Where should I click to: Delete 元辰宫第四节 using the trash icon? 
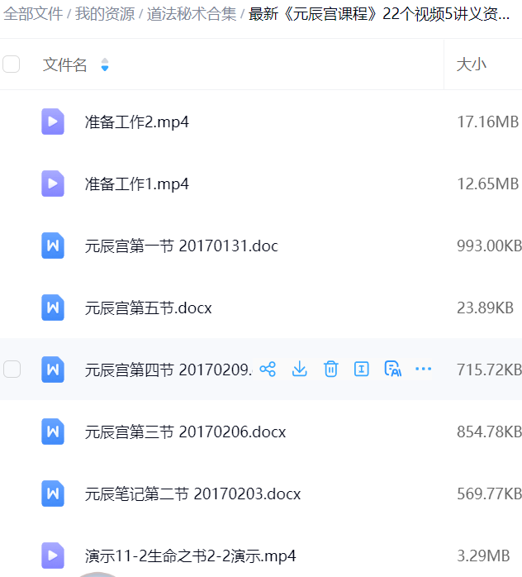coord(330,370)
